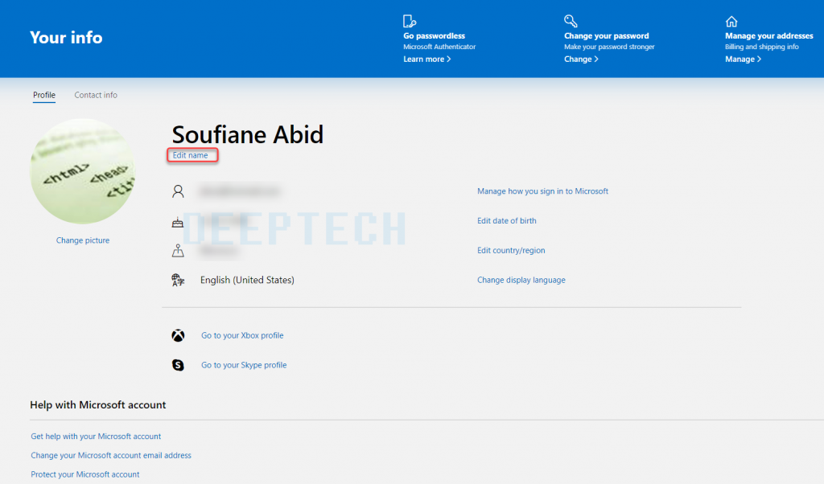Click the Billing and shipping info text
This screenshot has height=484, width=824.
(x=762, y=47)
